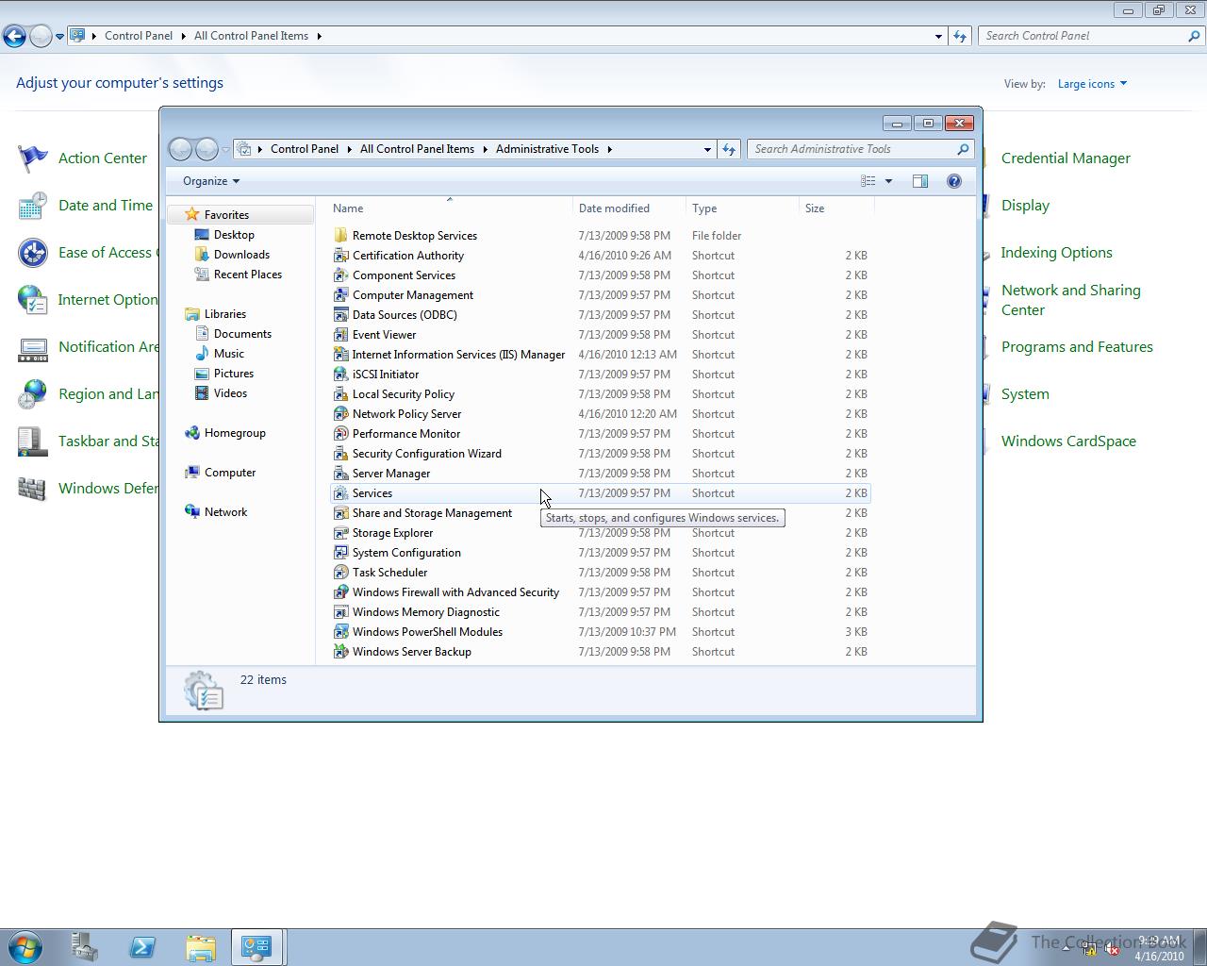The height and width of the screenshot is (966, 1207).
Task: Select Recent Places in the navigation pane
Action: (x=248, y=275)
